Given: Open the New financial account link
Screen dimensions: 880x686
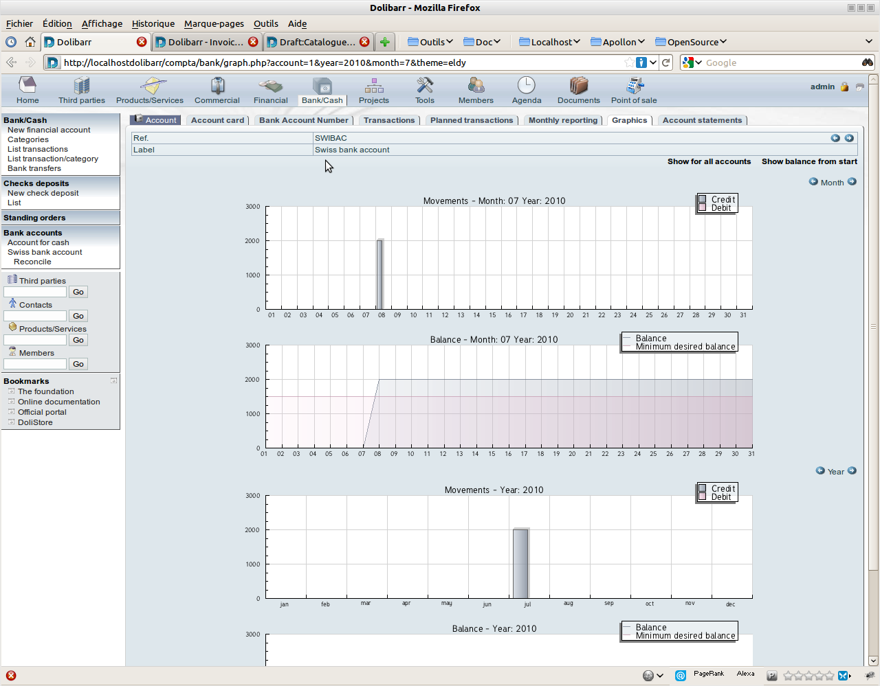Looking at the screenshot, I should pyautogui.click(x=49, y=130).
